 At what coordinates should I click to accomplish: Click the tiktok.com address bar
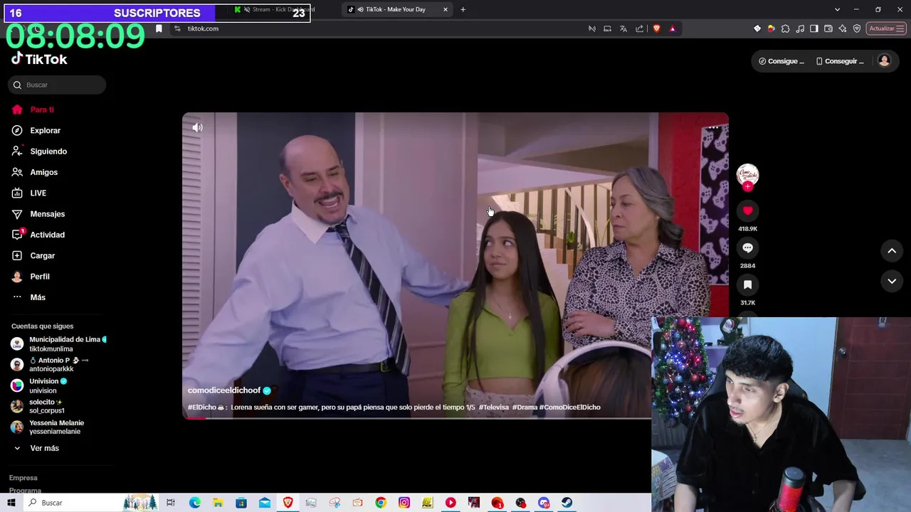(x=377, y=28)
